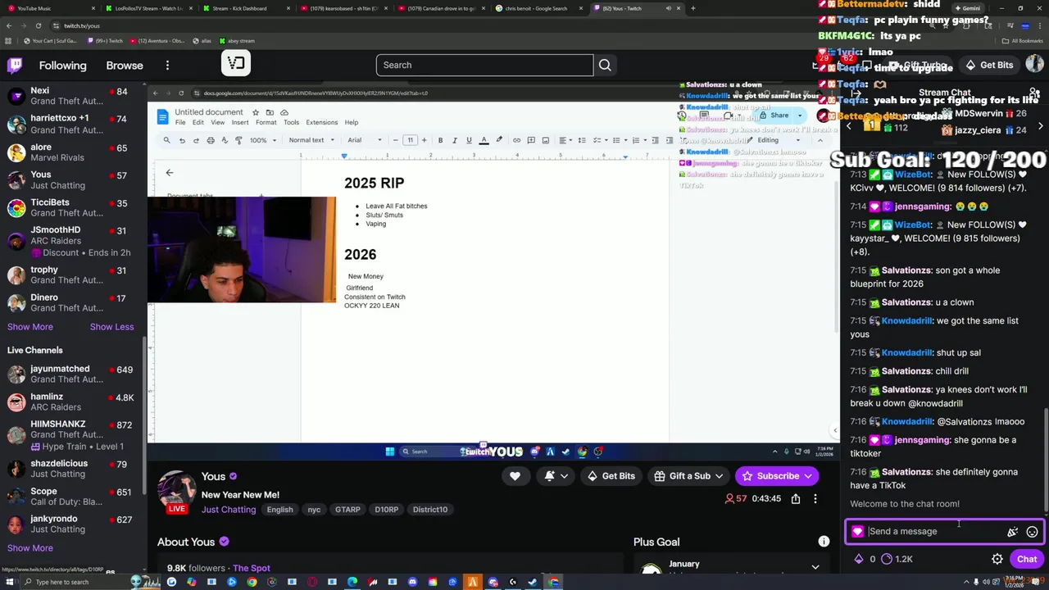
Task: Open the three-dot more menu beside Browse
Action: coord(167,66)
